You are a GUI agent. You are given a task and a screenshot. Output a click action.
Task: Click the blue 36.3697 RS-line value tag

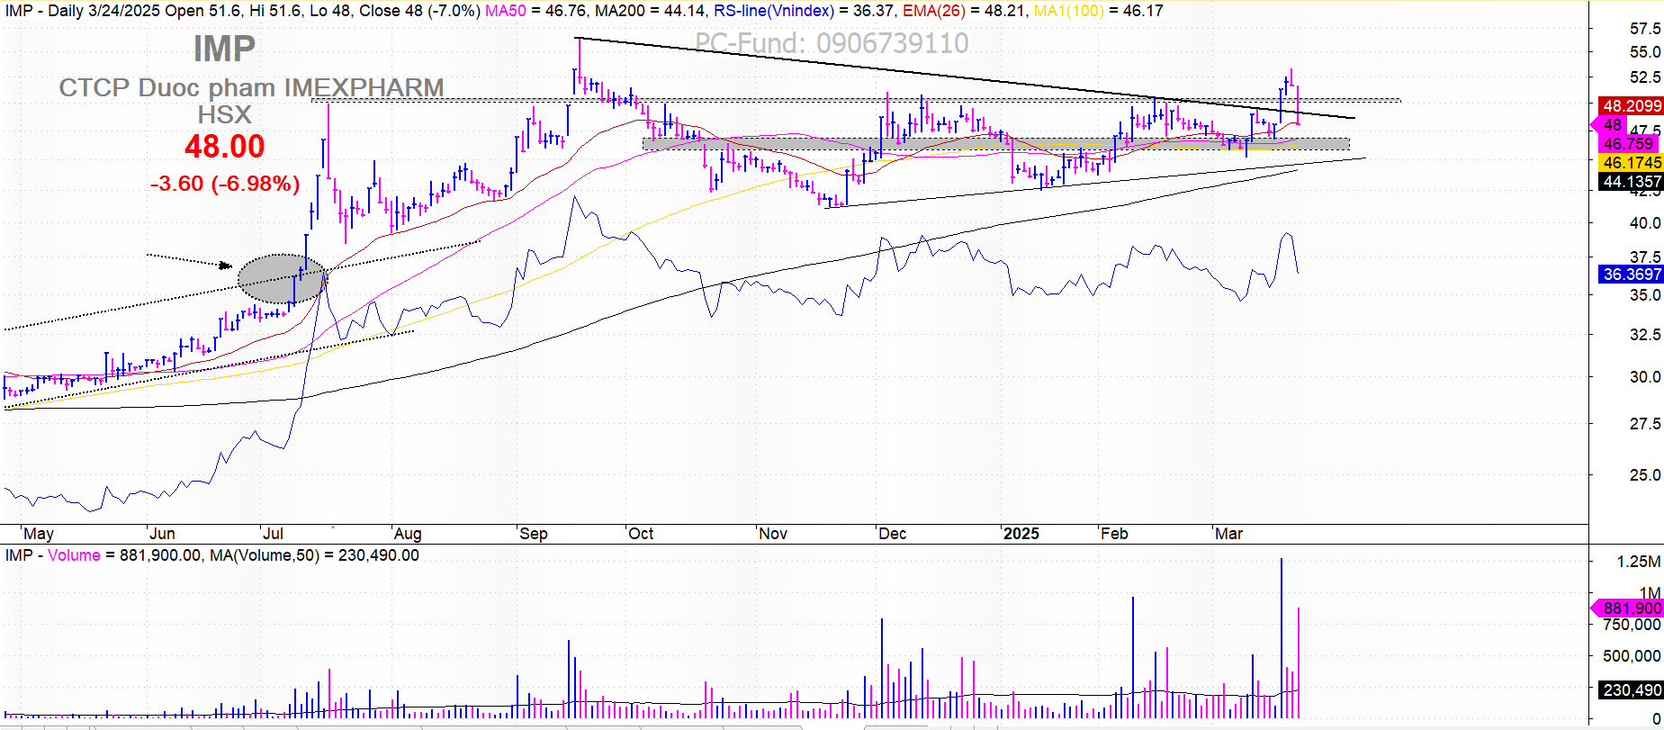coord(1633,275)
